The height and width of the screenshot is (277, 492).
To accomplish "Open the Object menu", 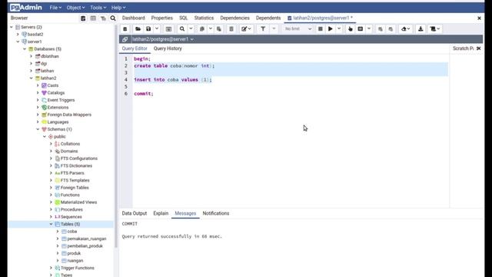I will pyautogui.click(x=75, y=8).
